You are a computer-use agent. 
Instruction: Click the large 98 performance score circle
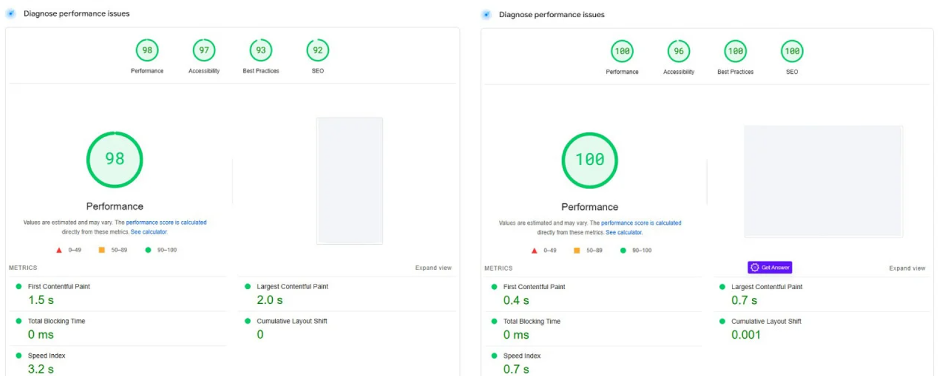[x=115, y=160]
